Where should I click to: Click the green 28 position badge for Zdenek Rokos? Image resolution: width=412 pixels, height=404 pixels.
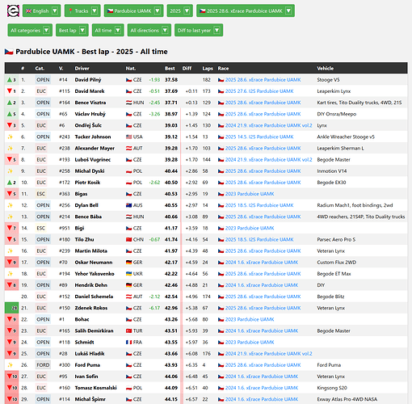pyautogui.click(x=11, y=308)
